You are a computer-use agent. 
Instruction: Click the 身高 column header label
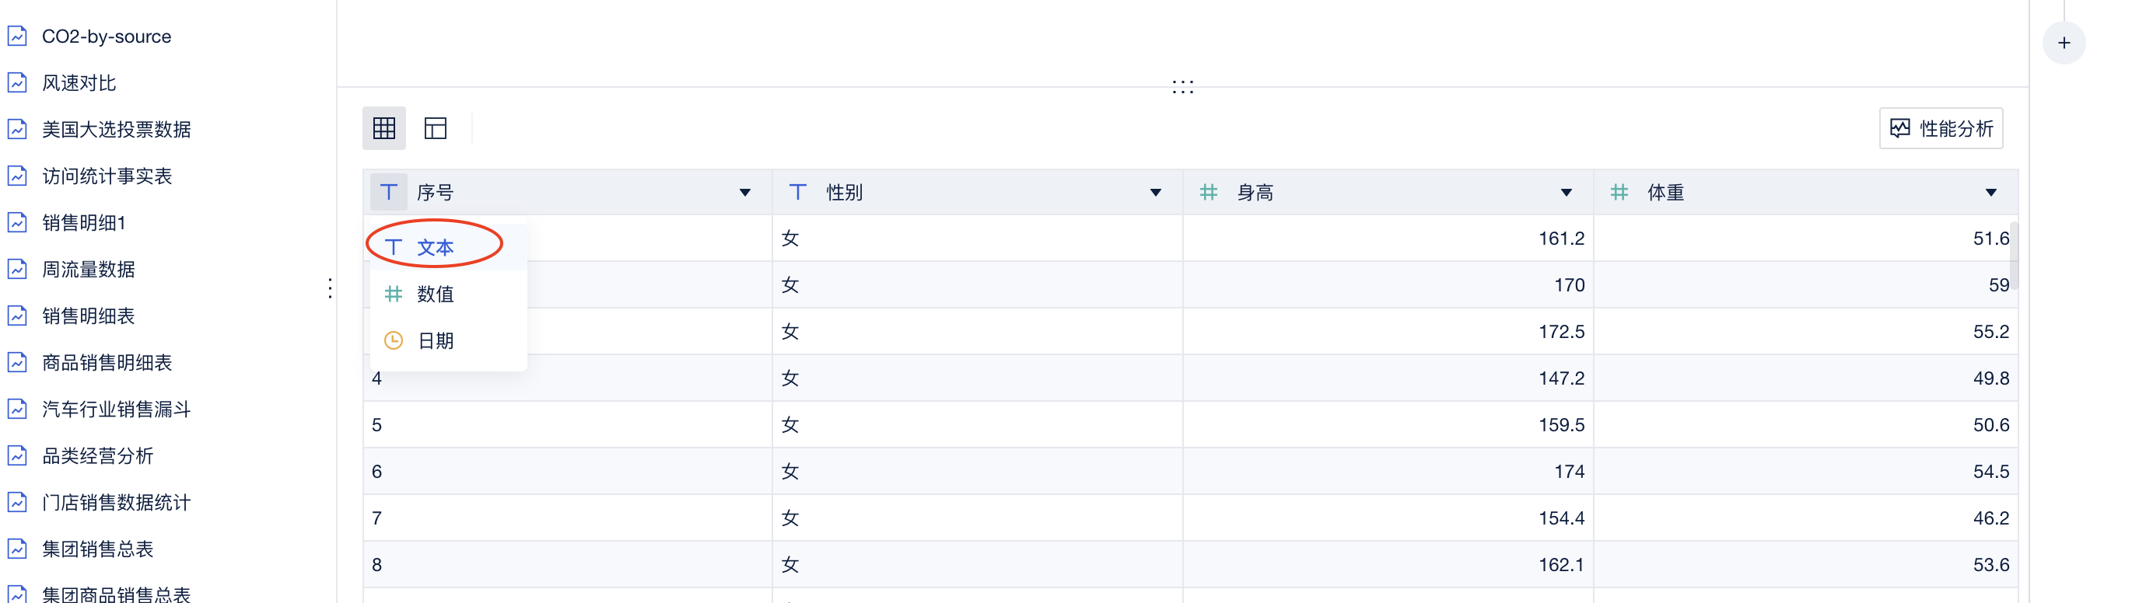point(1255,193)
